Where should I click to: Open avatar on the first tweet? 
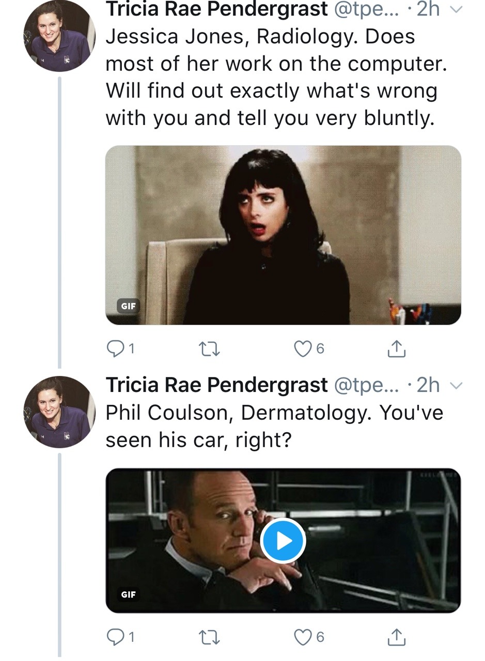pos(59,37)
